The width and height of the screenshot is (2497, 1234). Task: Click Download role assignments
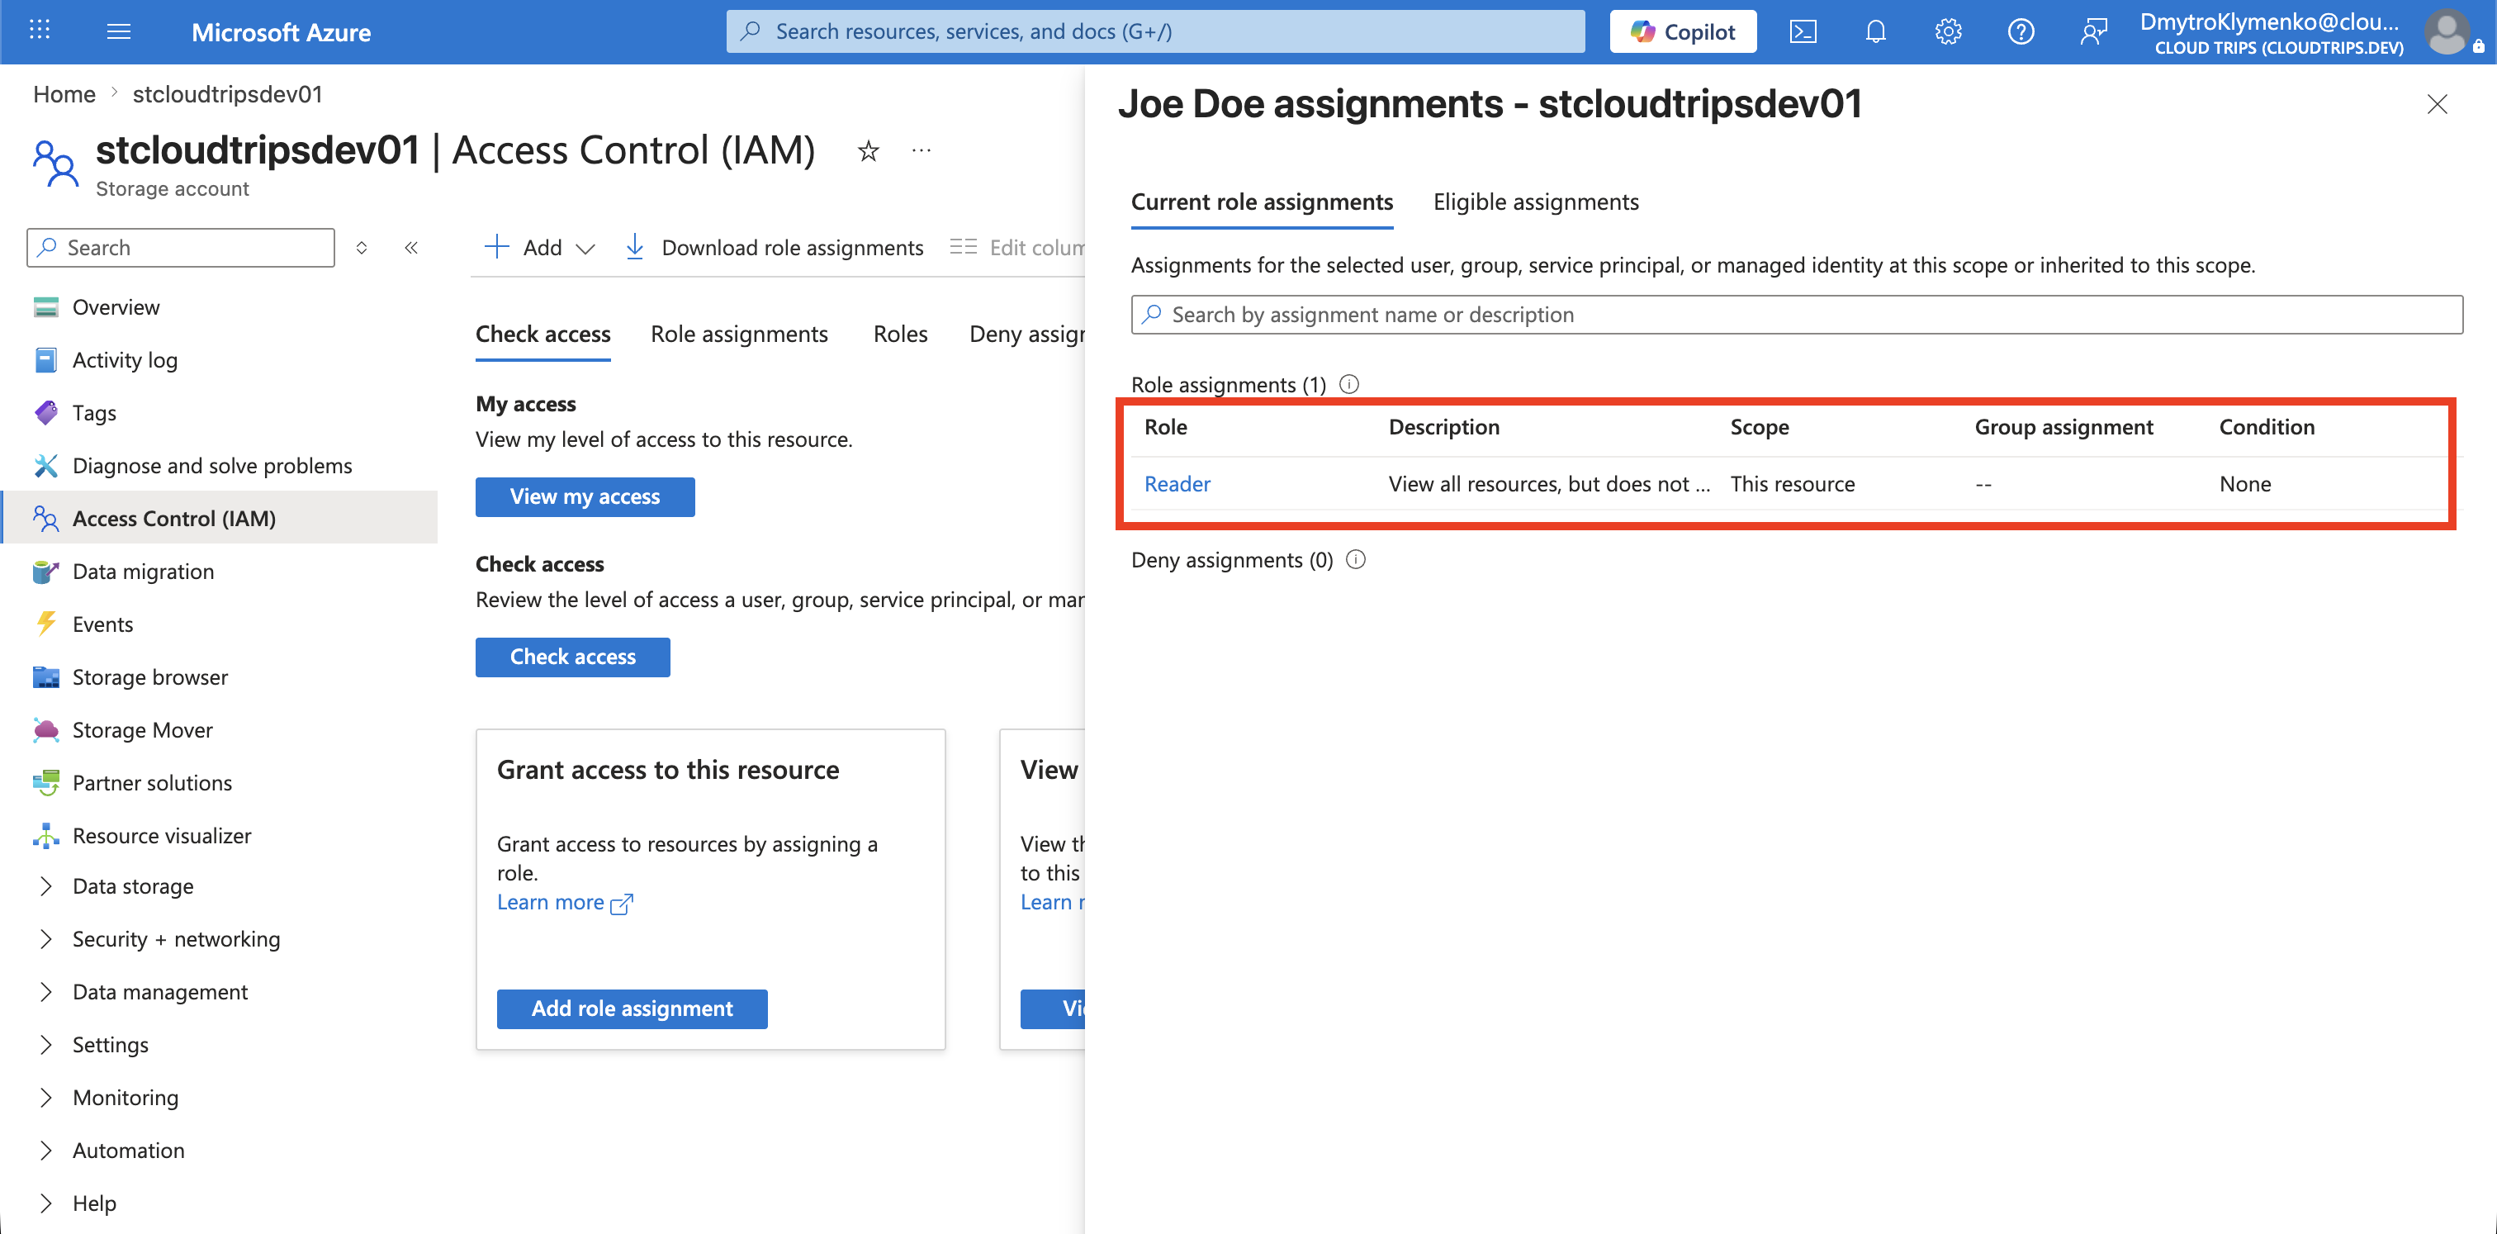point(775,247)
